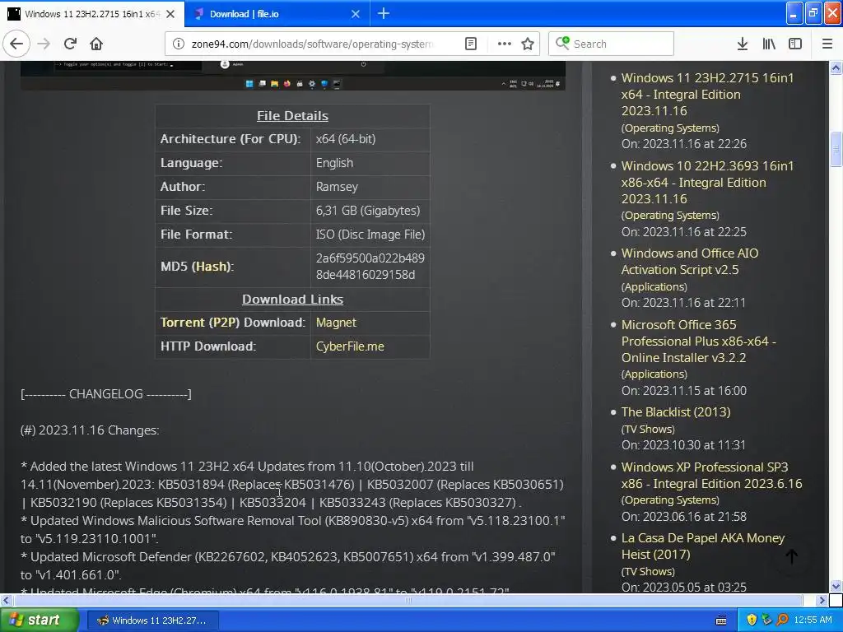Open page actions three-dot menu
Viewport: 843px width, 632px height.
(x=505, y=44)
